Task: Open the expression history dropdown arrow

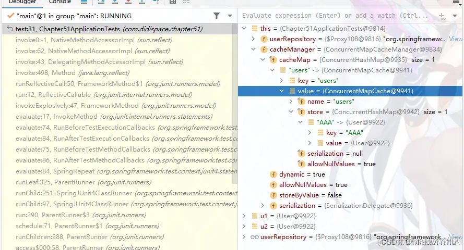Action: (x=455, y=16)
